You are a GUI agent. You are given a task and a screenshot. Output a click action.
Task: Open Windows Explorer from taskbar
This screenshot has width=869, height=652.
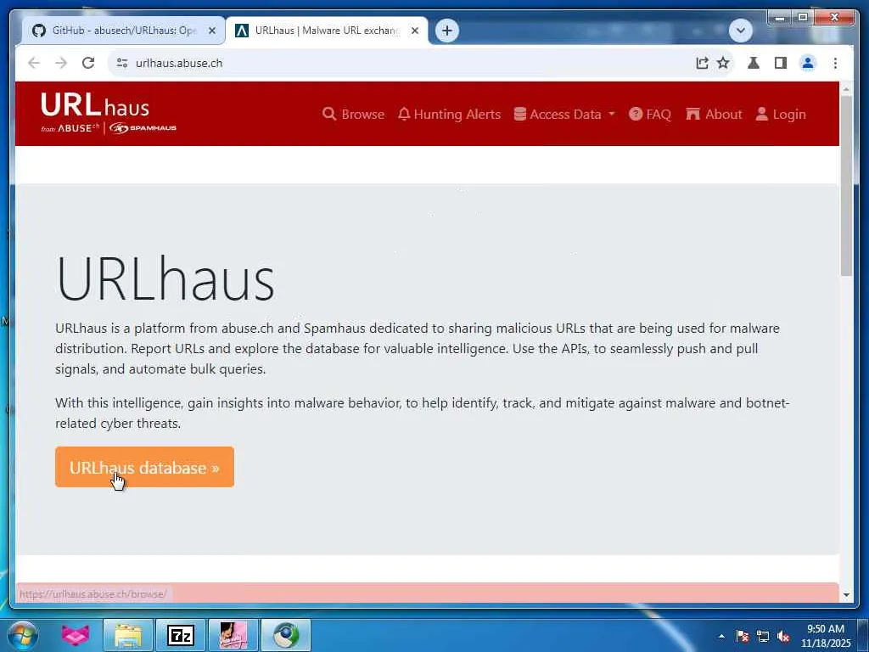click(128, 635)
